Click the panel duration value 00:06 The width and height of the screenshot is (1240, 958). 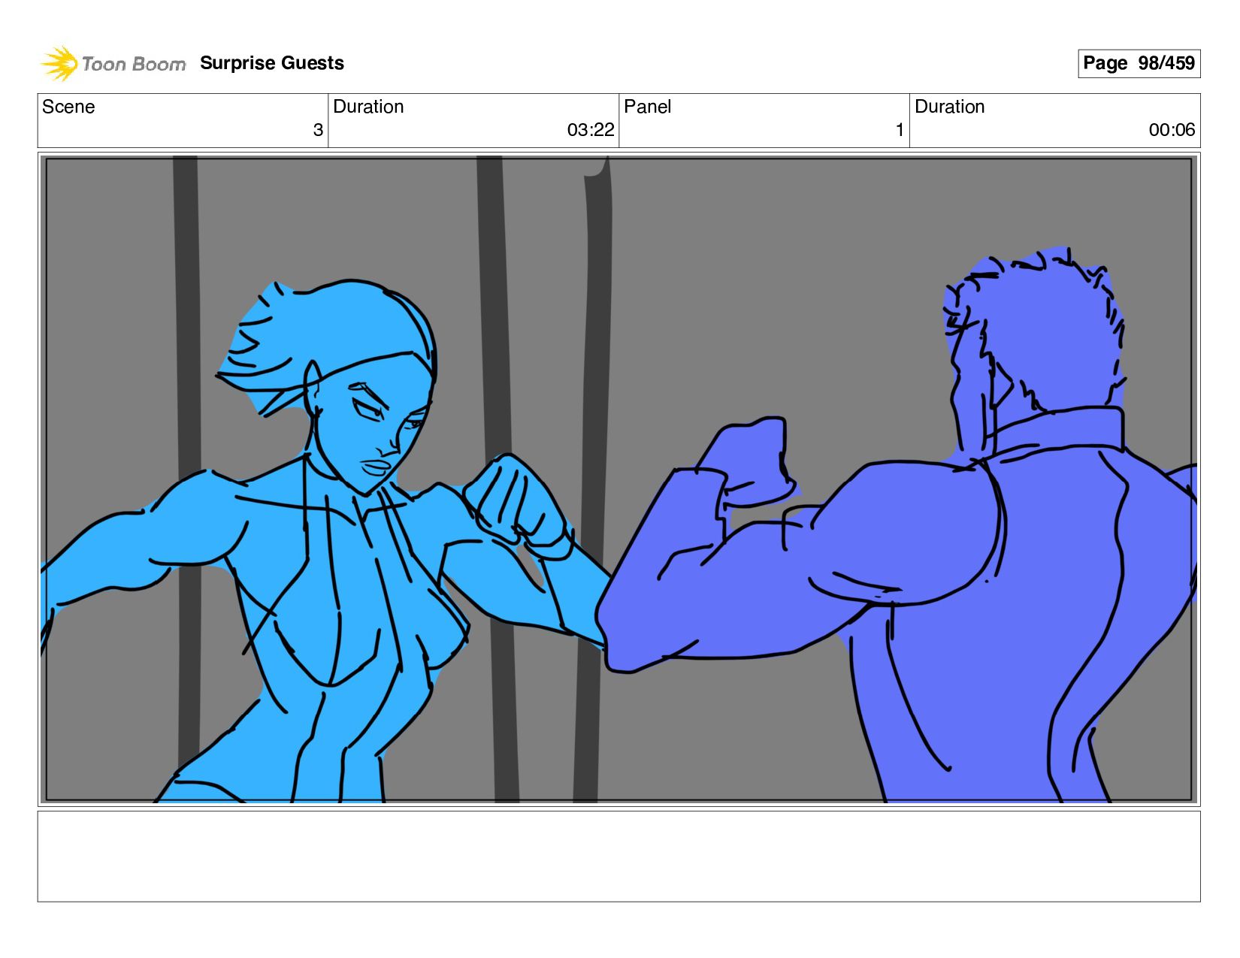pos(1172,130)
